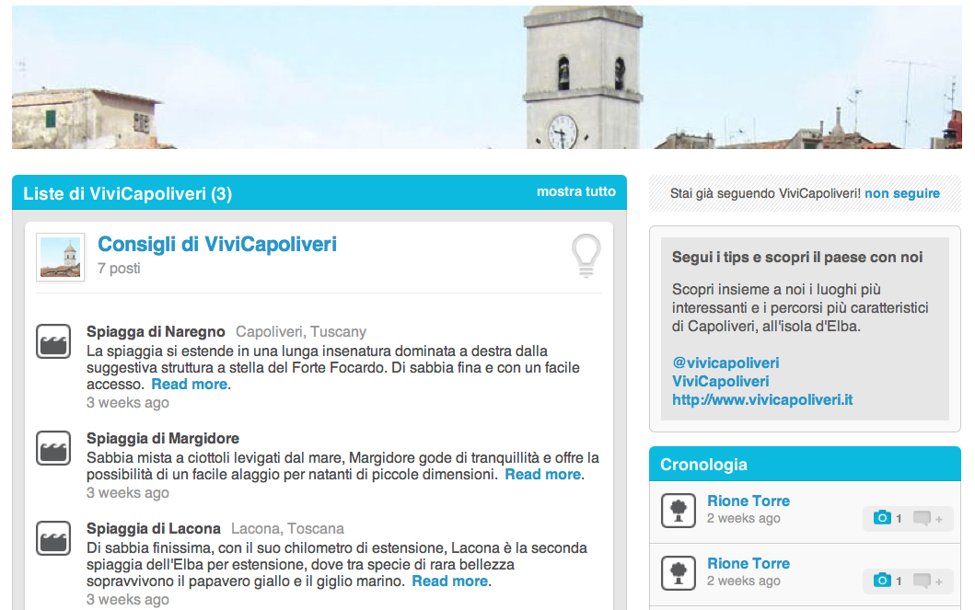Open Spiagga di Margidore venue

coord(163,439)
